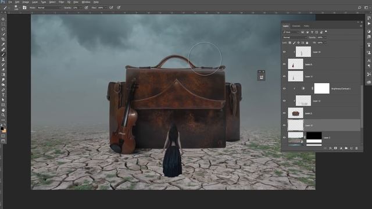
Task: Open the Window menu
Action: pos(86,2)
